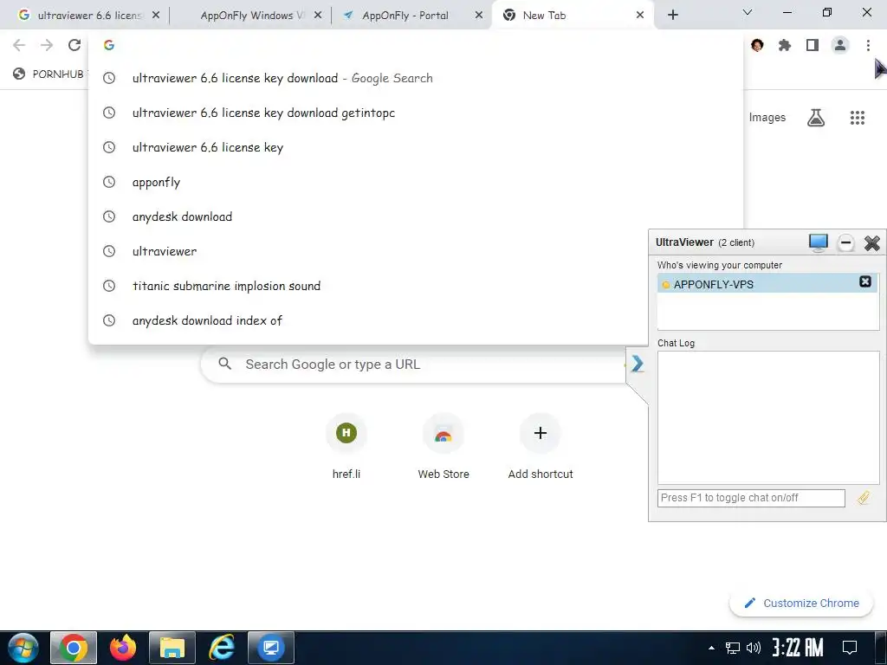This screenshot has width=887, height=665.
Task: Click the taskbar clock 3:22 AM
Action: [798, 648]
